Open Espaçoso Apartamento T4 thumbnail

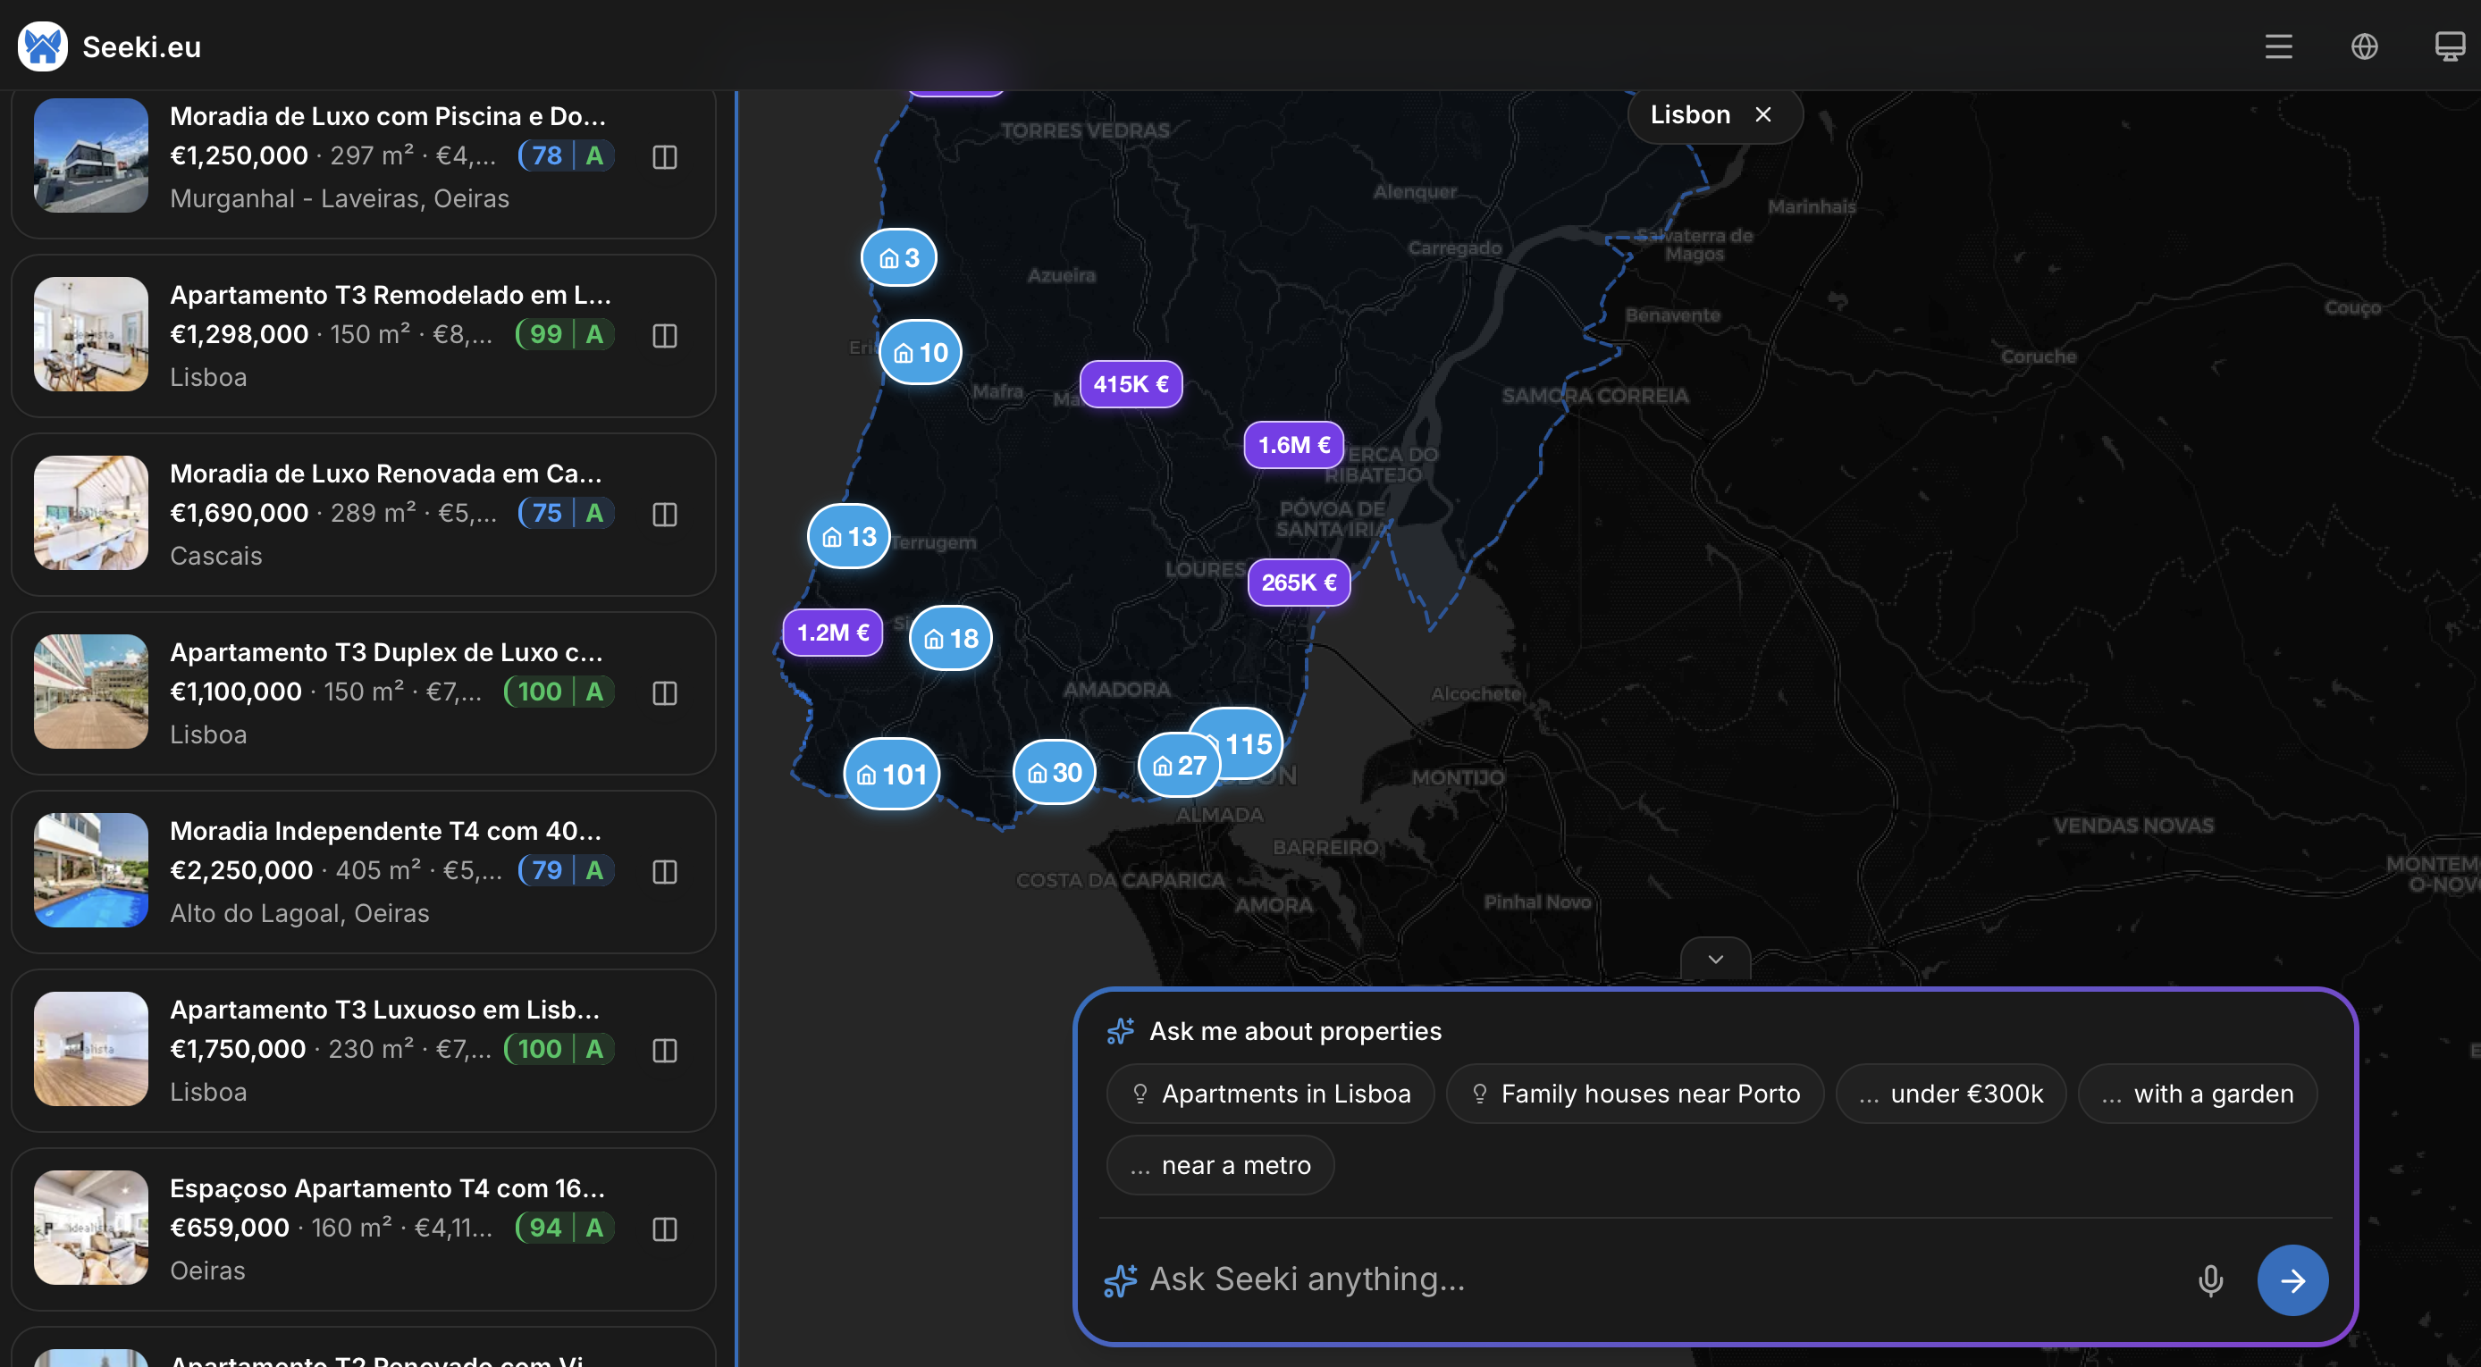(x=90, y=1228)
